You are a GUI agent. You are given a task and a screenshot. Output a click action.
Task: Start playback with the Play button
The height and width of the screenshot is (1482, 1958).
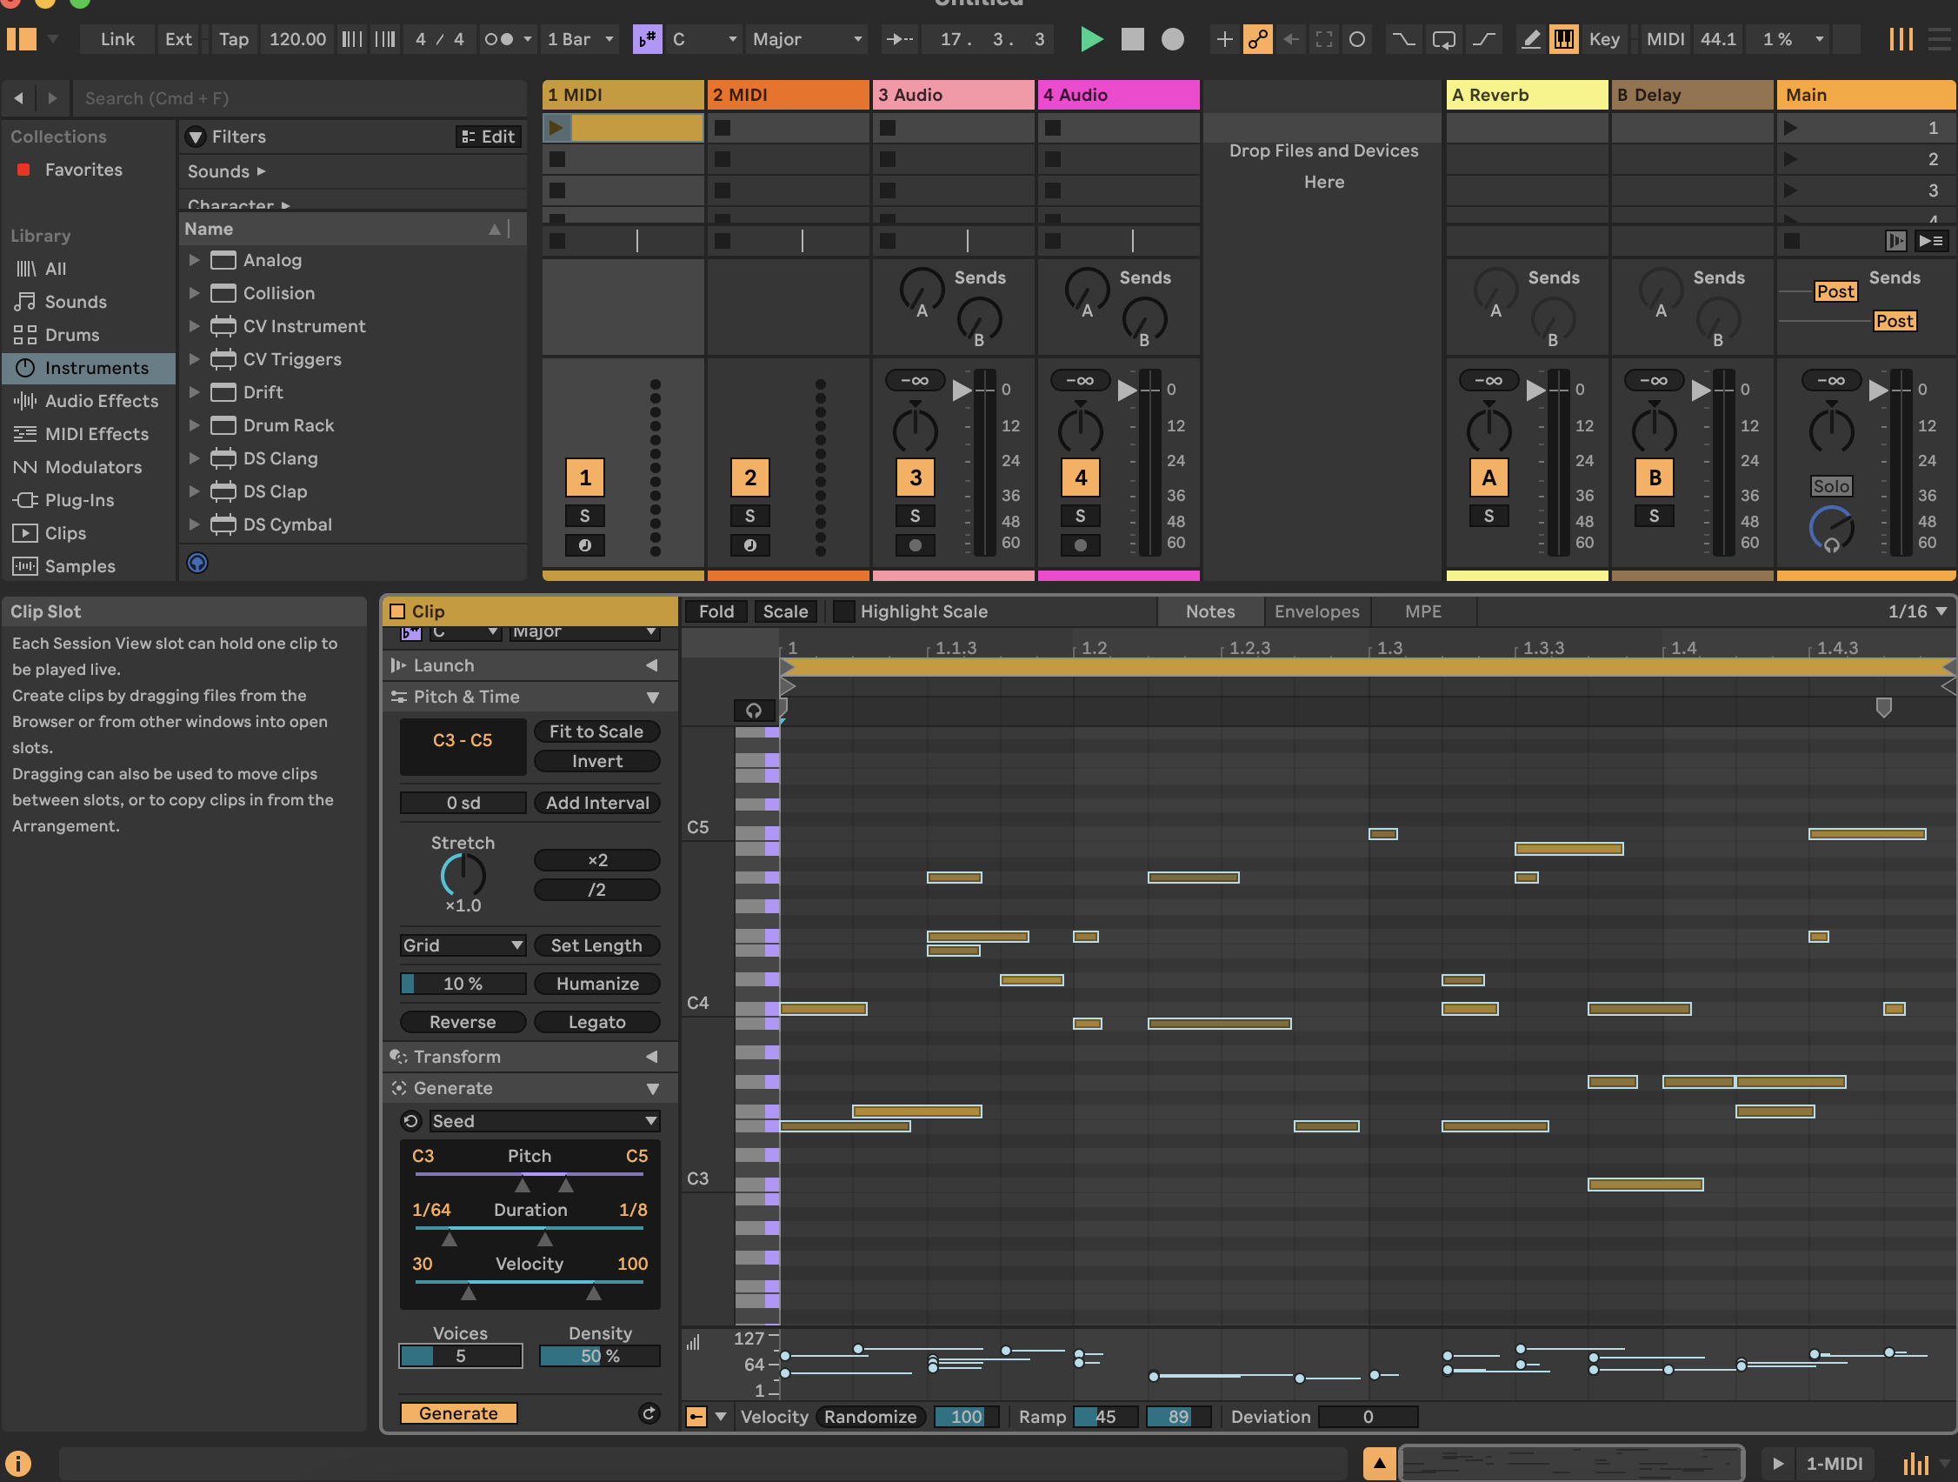tap(1091, 39)
